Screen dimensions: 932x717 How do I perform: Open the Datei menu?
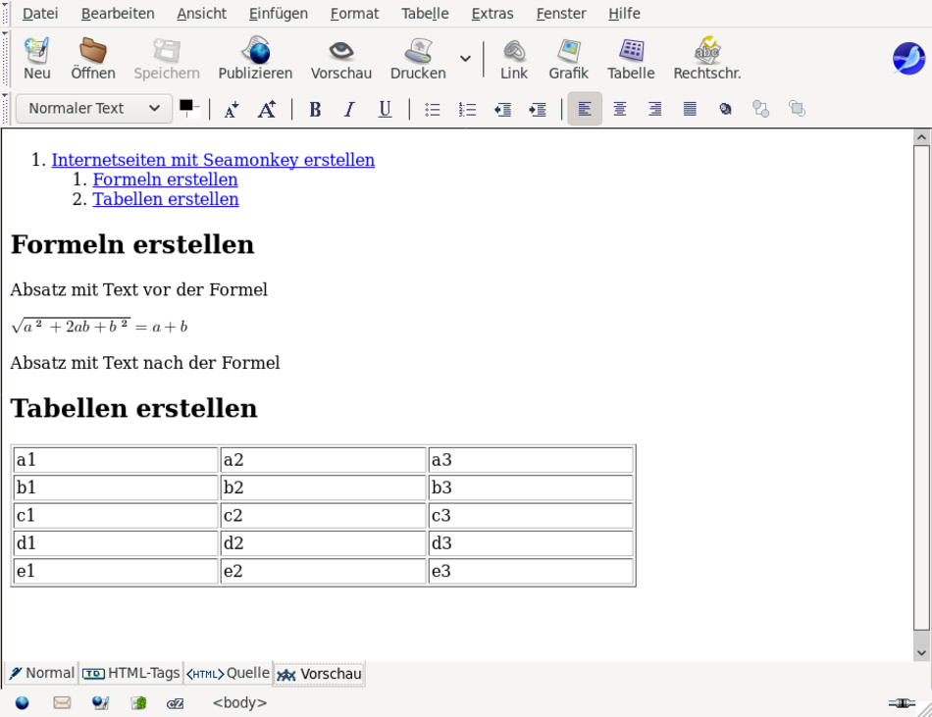tap(40, 13)
